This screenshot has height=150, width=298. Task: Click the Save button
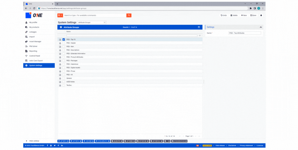[253, 15]
